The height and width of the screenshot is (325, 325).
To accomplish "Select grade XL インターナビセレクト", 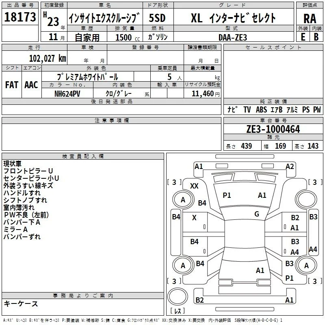I will point(233,18).
